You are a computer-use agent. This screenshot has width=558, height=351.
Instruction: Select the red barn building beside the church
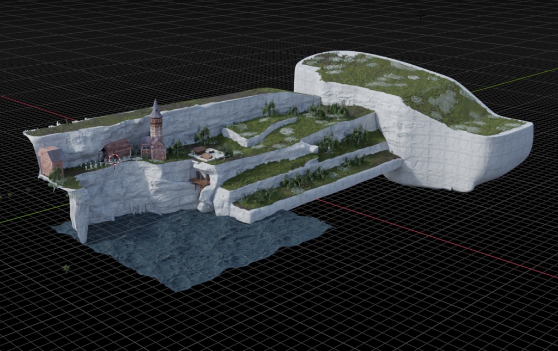click(119, 146)
